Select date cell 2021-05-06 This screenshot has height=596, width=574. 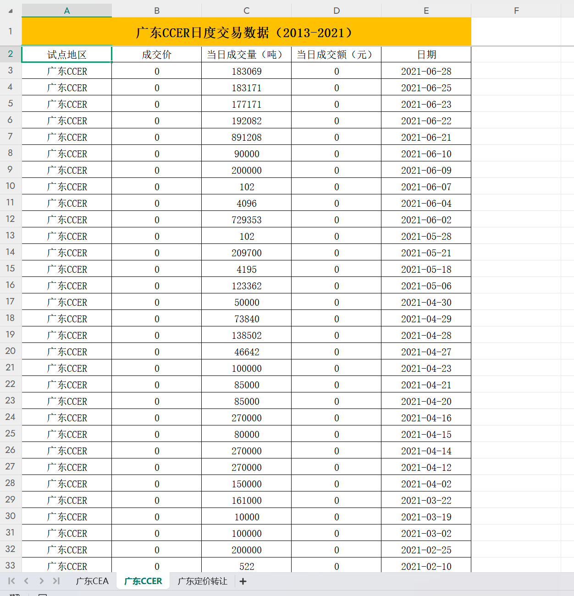[426, 286]
